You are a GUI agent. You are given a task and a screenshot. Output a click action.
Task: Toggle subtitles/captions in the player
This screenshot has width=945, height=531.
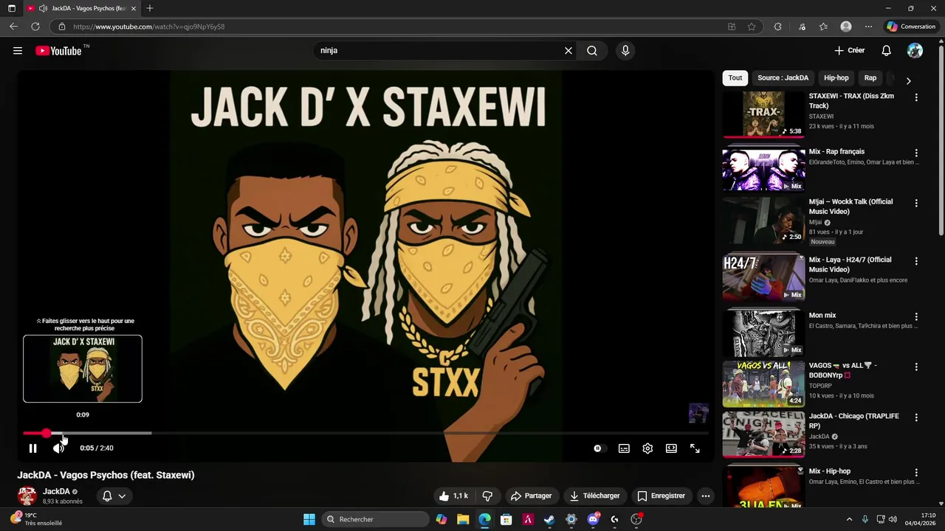(624, 448)
